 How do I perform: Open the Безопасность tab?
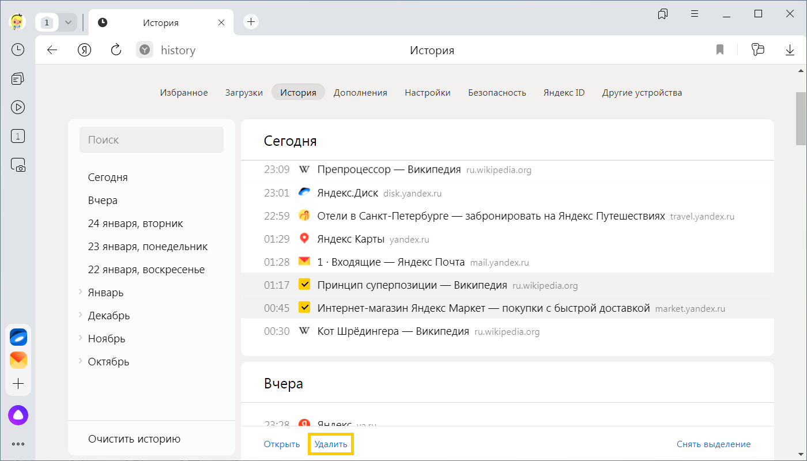point(497,92)
